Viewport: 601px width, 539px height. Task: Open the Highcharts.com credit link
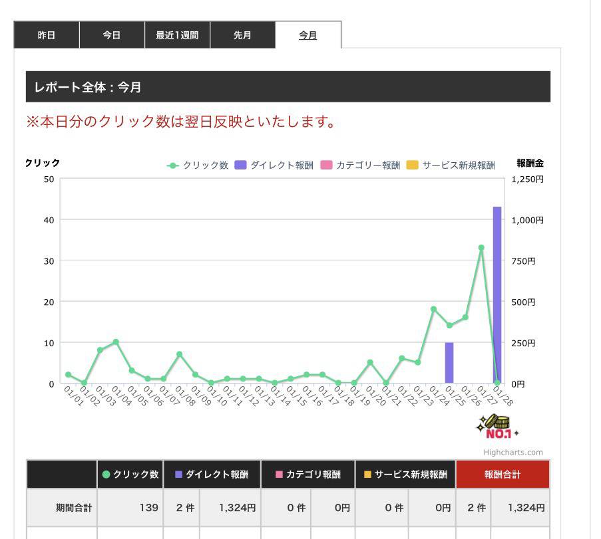pyautogui.click(x=512, y=453)
